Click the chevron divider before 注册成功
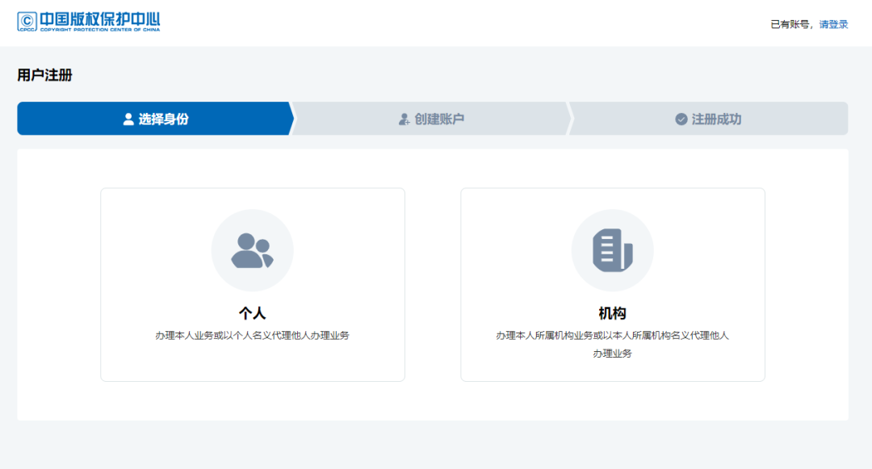872x469 pixels. [573, 118]
